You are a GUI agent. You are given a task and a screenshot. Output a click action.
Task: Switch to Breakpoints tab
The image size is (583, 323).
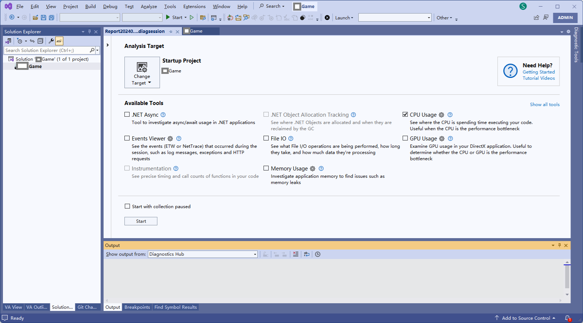coord(137,307)
